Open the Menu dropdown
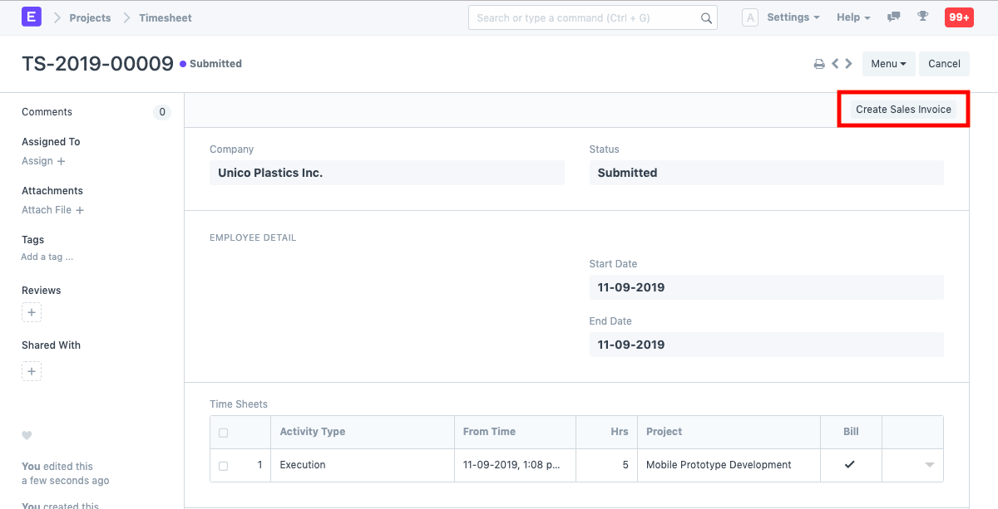The width and height of the screenshot is (998, 509). (888, 63)
